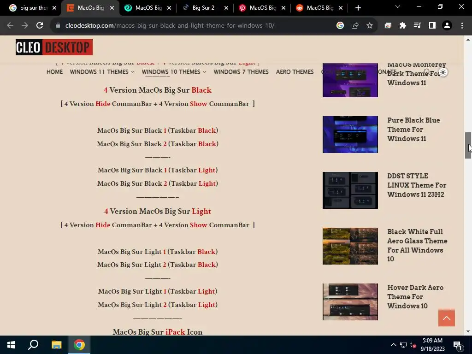
Task: Toggle the Chrome side panel icon
Action: (432, 26)
